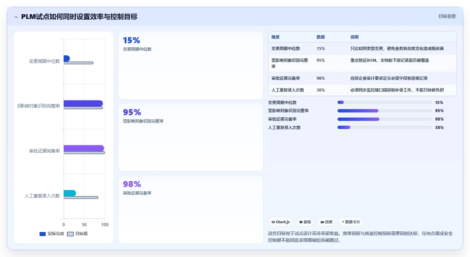Toggle the 目标值 legend item

coord(77,234)
